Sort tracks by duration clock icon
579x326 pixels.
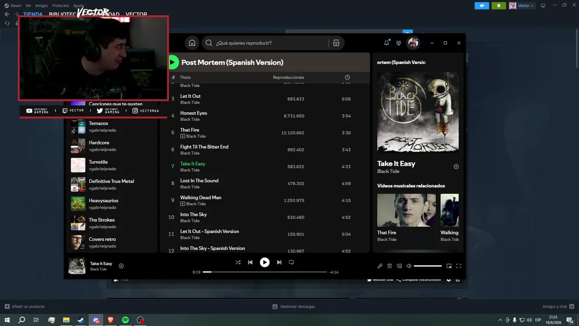pyautogui.click(x=347, y=77)
